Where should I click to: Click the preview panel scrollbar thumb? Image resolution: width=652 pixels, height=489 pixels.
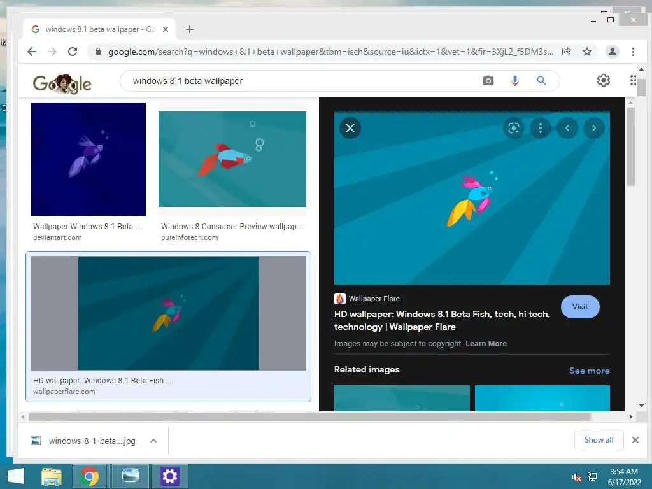[630, 146]
